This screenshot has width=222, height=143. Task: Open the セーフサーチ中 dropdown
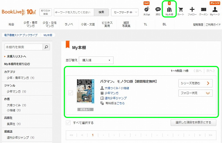point(125,12)
